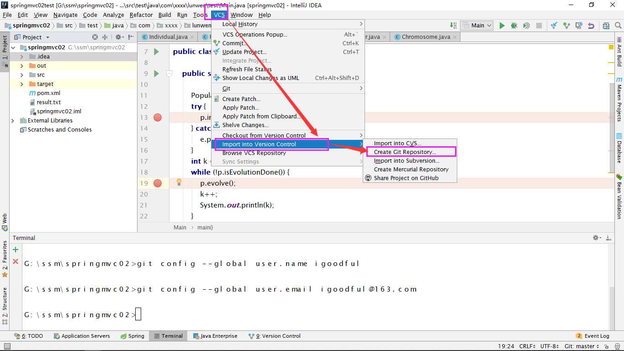Open the Git submenu in VCS menu
This screenshot has height=351, width=624.
[x=288, y=89]
